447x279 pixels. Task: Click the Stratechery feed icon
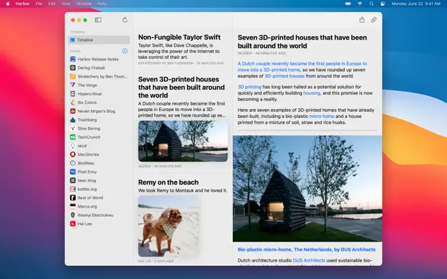point(73,76)
